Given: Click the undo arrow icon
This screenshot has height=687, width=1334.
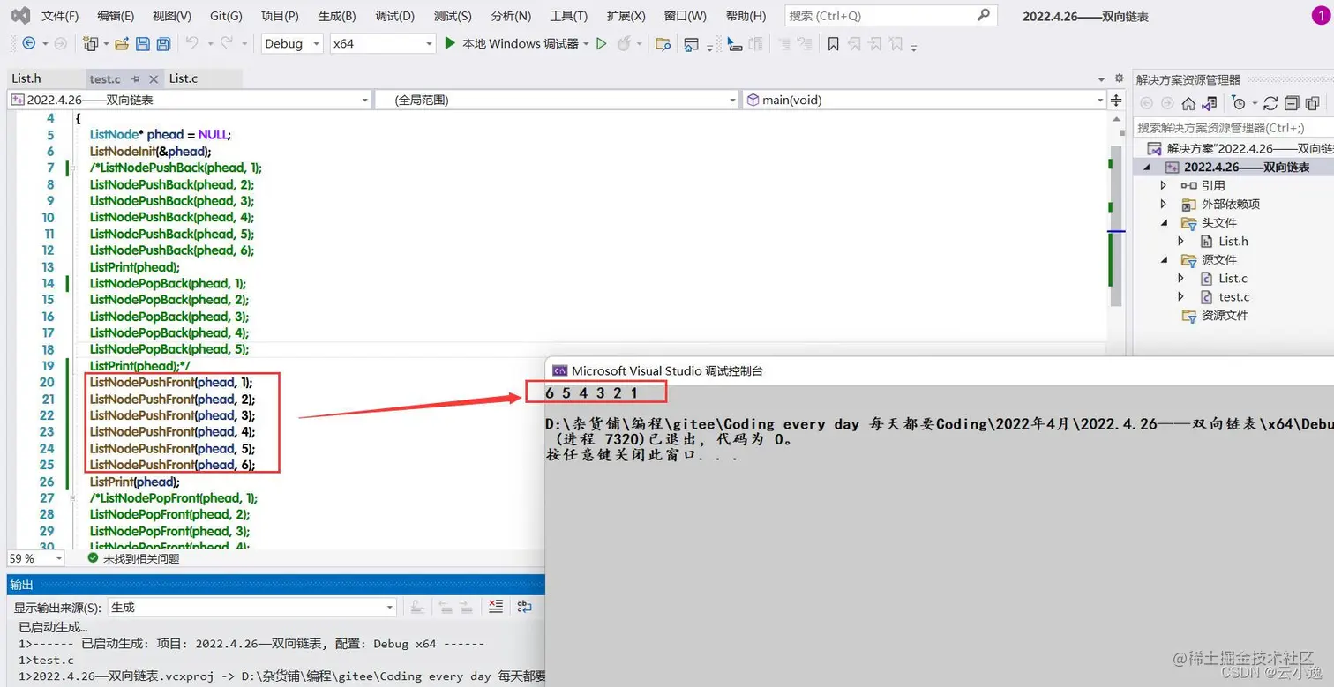Looking at the screenshot, I should point(192,43).
